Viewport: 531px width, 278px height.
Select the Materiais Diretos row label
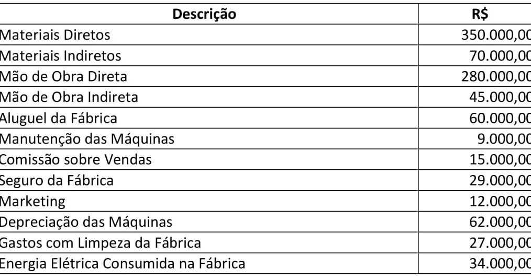coord(55,35)
